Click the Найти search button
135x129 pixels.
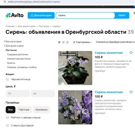click(122, 15)
